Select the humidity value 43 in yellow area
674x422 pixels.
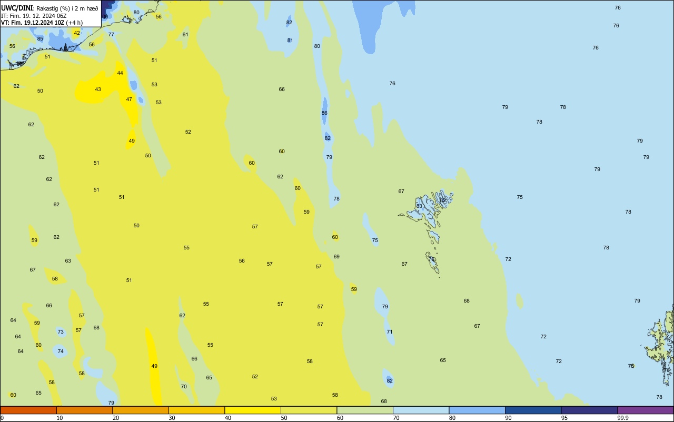point(98,89)
